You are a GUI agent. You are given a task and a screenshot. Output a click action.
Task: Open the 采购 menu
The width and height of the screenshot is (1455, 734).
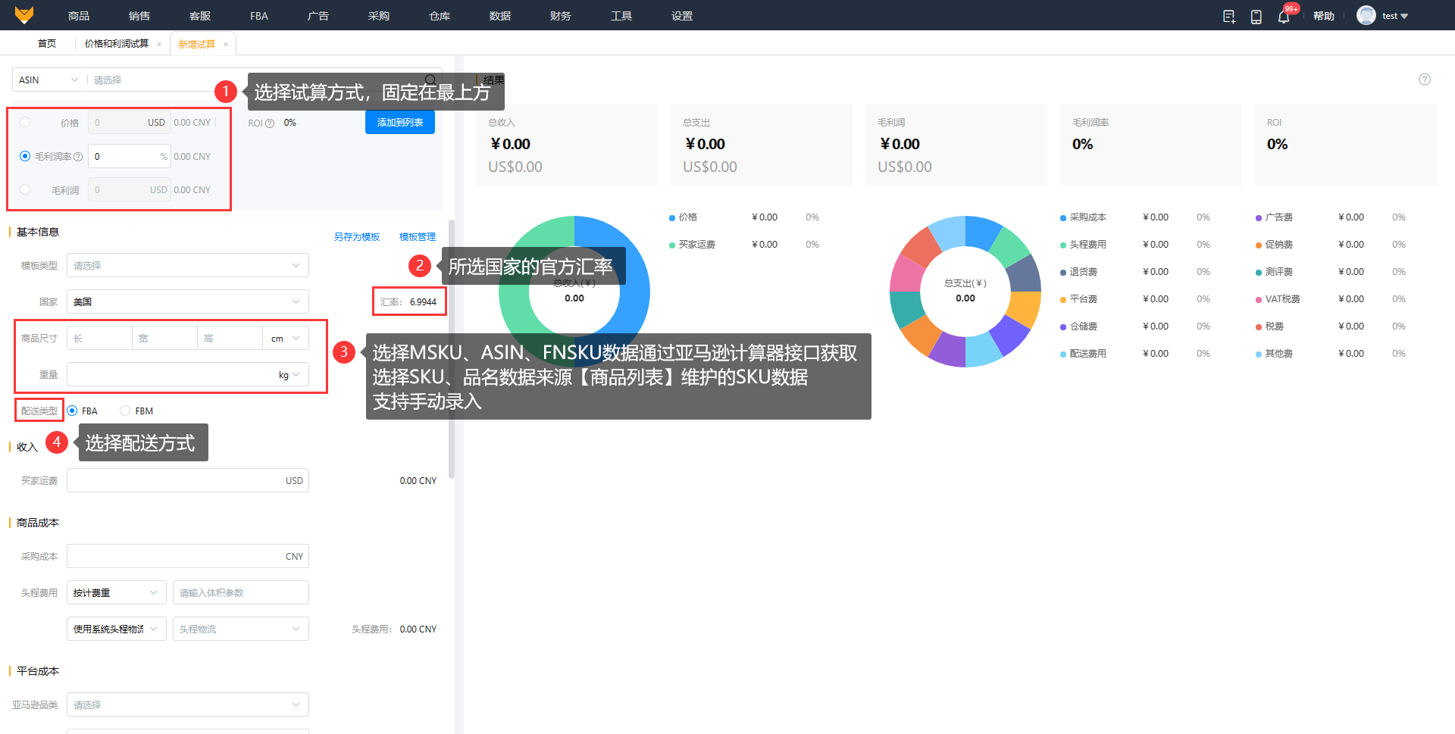pos(379,16)
